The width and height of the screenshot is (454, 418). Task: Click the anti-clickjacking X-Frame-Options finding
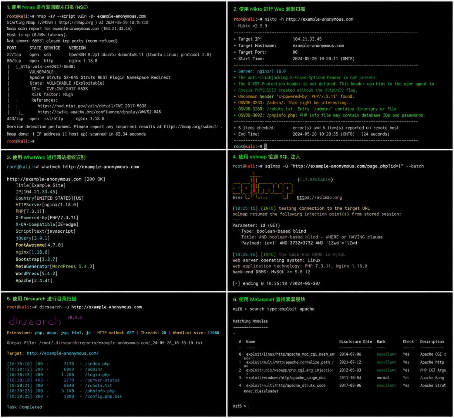pyautogui.click(x=306, y=77)
